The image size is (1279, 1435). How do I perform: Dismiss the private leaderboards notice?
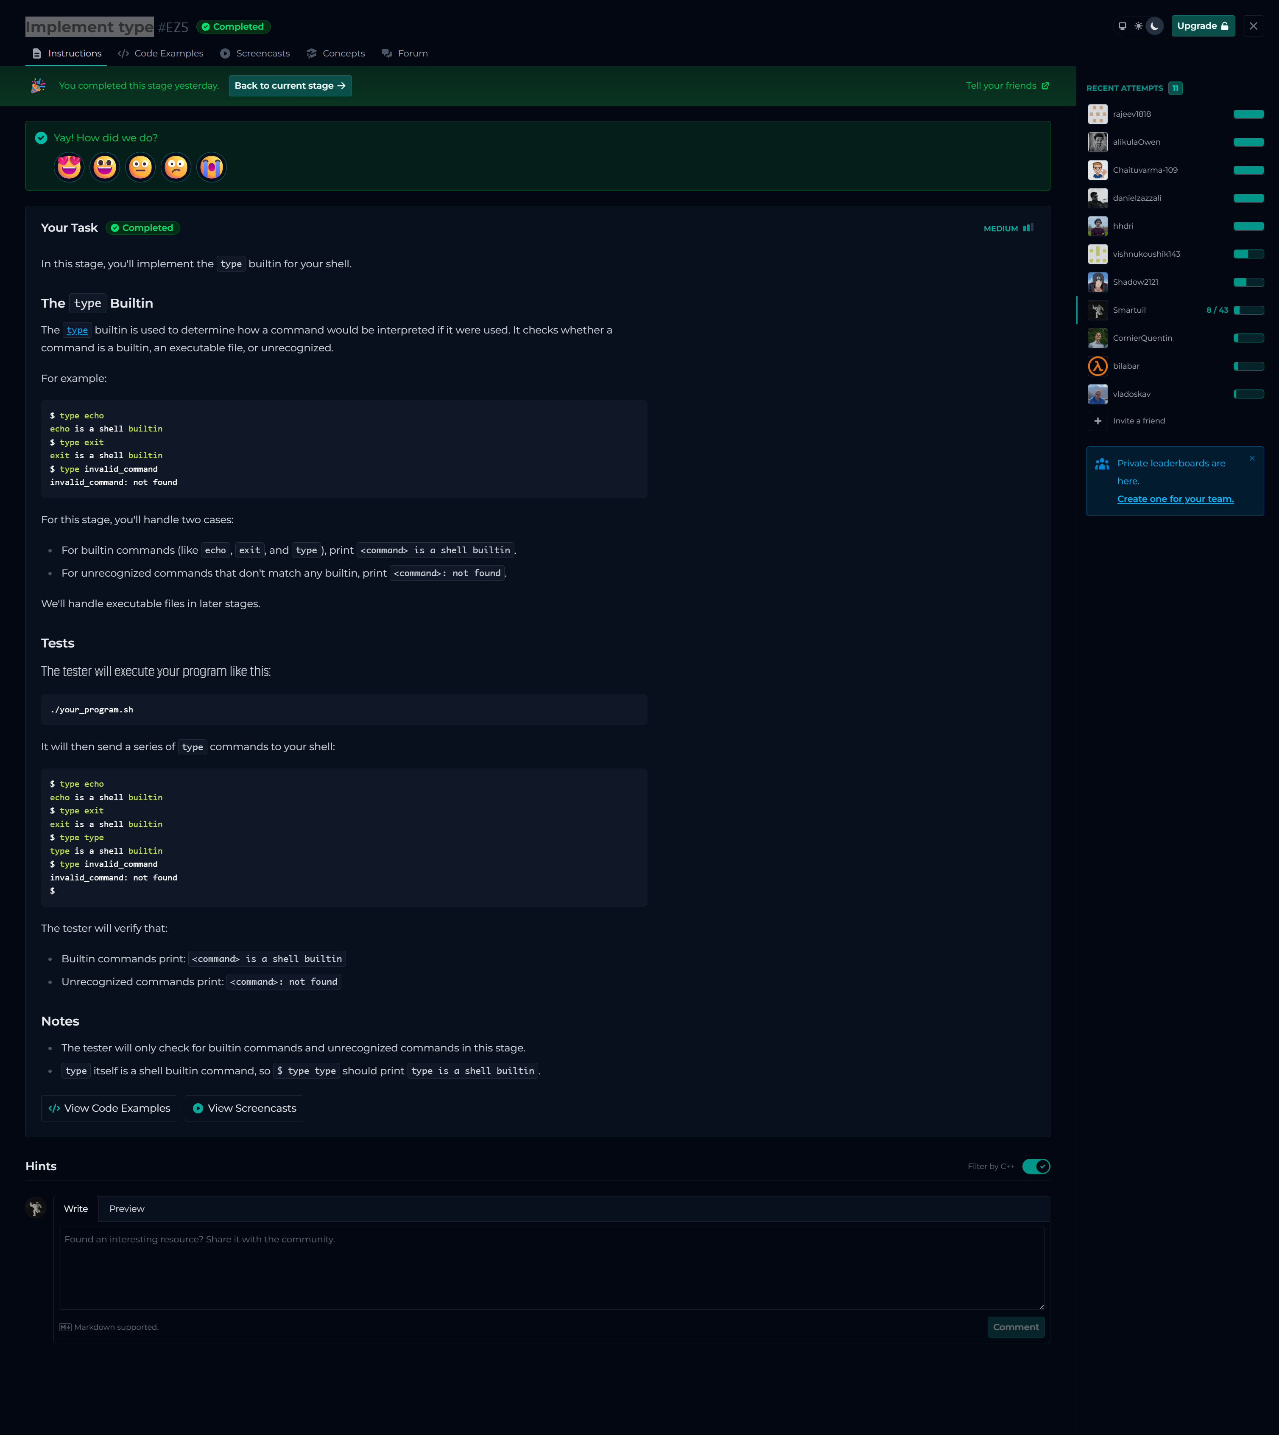1251,458
